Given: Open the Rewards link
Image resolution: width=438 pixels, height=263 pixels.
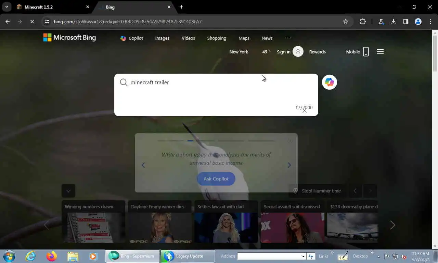Looking at the screenshot, I should tap(317, 52).
